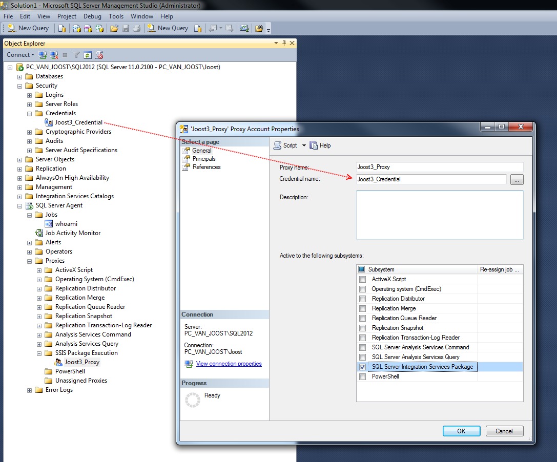The image size is (557, 462).
Task: Click OK in proxy dialog
Action: pyautogui.click(x=462, y=431)
